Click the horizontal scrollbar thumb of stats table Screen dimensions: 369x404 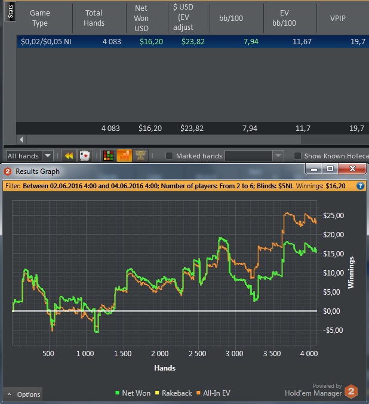[164, 140]
